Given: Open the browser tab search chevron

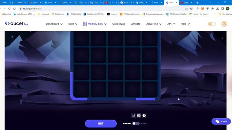Looking at the screenshot, I should tap(211, 3).
